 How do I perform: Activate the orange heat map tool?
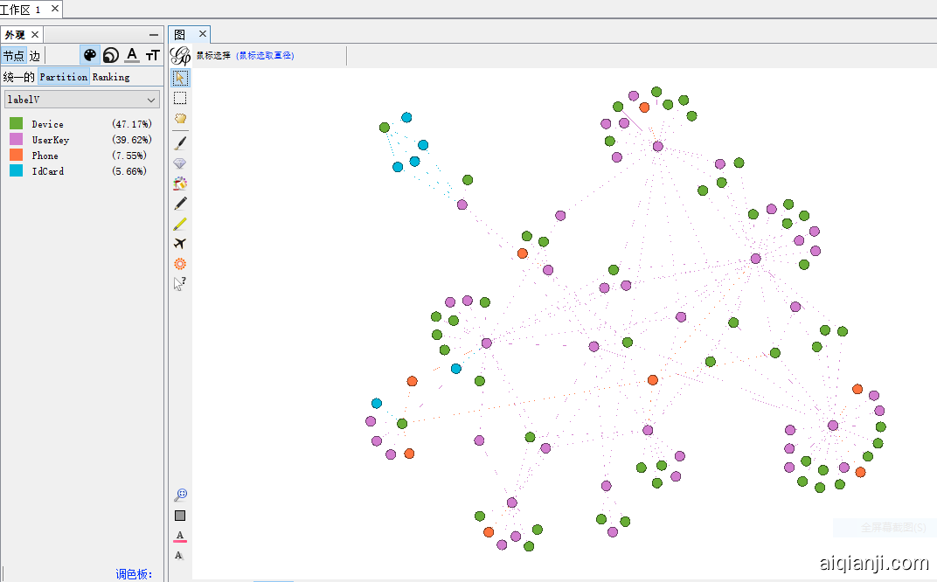coord(180,264)
